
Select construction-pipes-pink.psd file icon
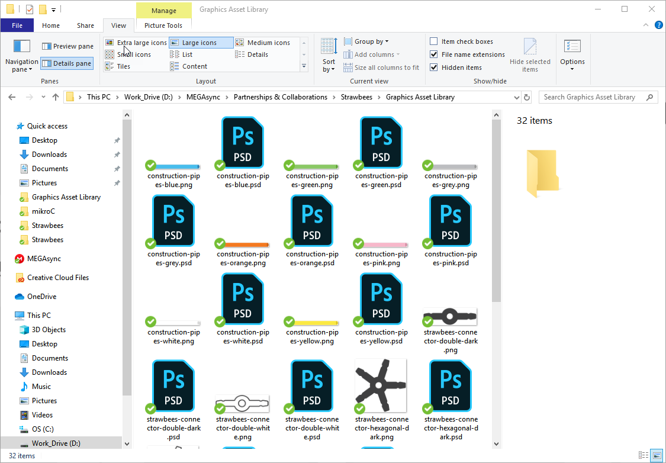(451, 221)
